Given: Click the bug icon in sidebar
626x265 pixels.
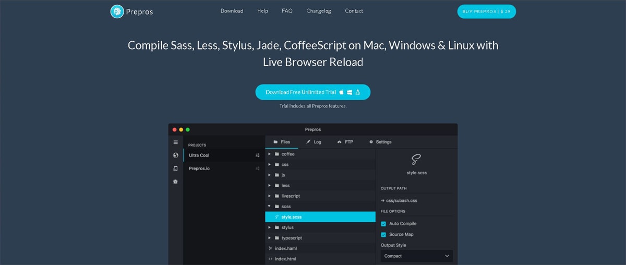Looking at the screenshot, I should tap(176, 182).
